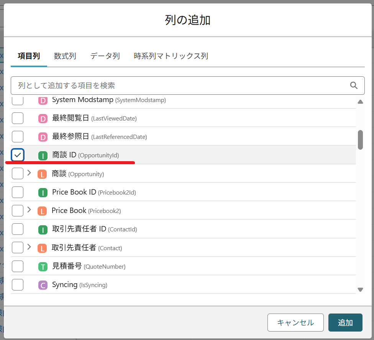Click the text icon beside 見積番号

(43, 267)
